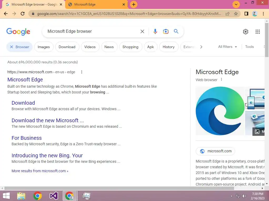Open the Windows Start button
The image size is (269, 201).
coord(6,196)
